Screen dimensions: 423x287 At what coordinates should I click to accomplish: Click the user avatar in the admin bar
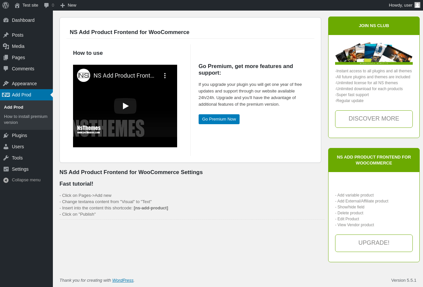click(417, 5)
